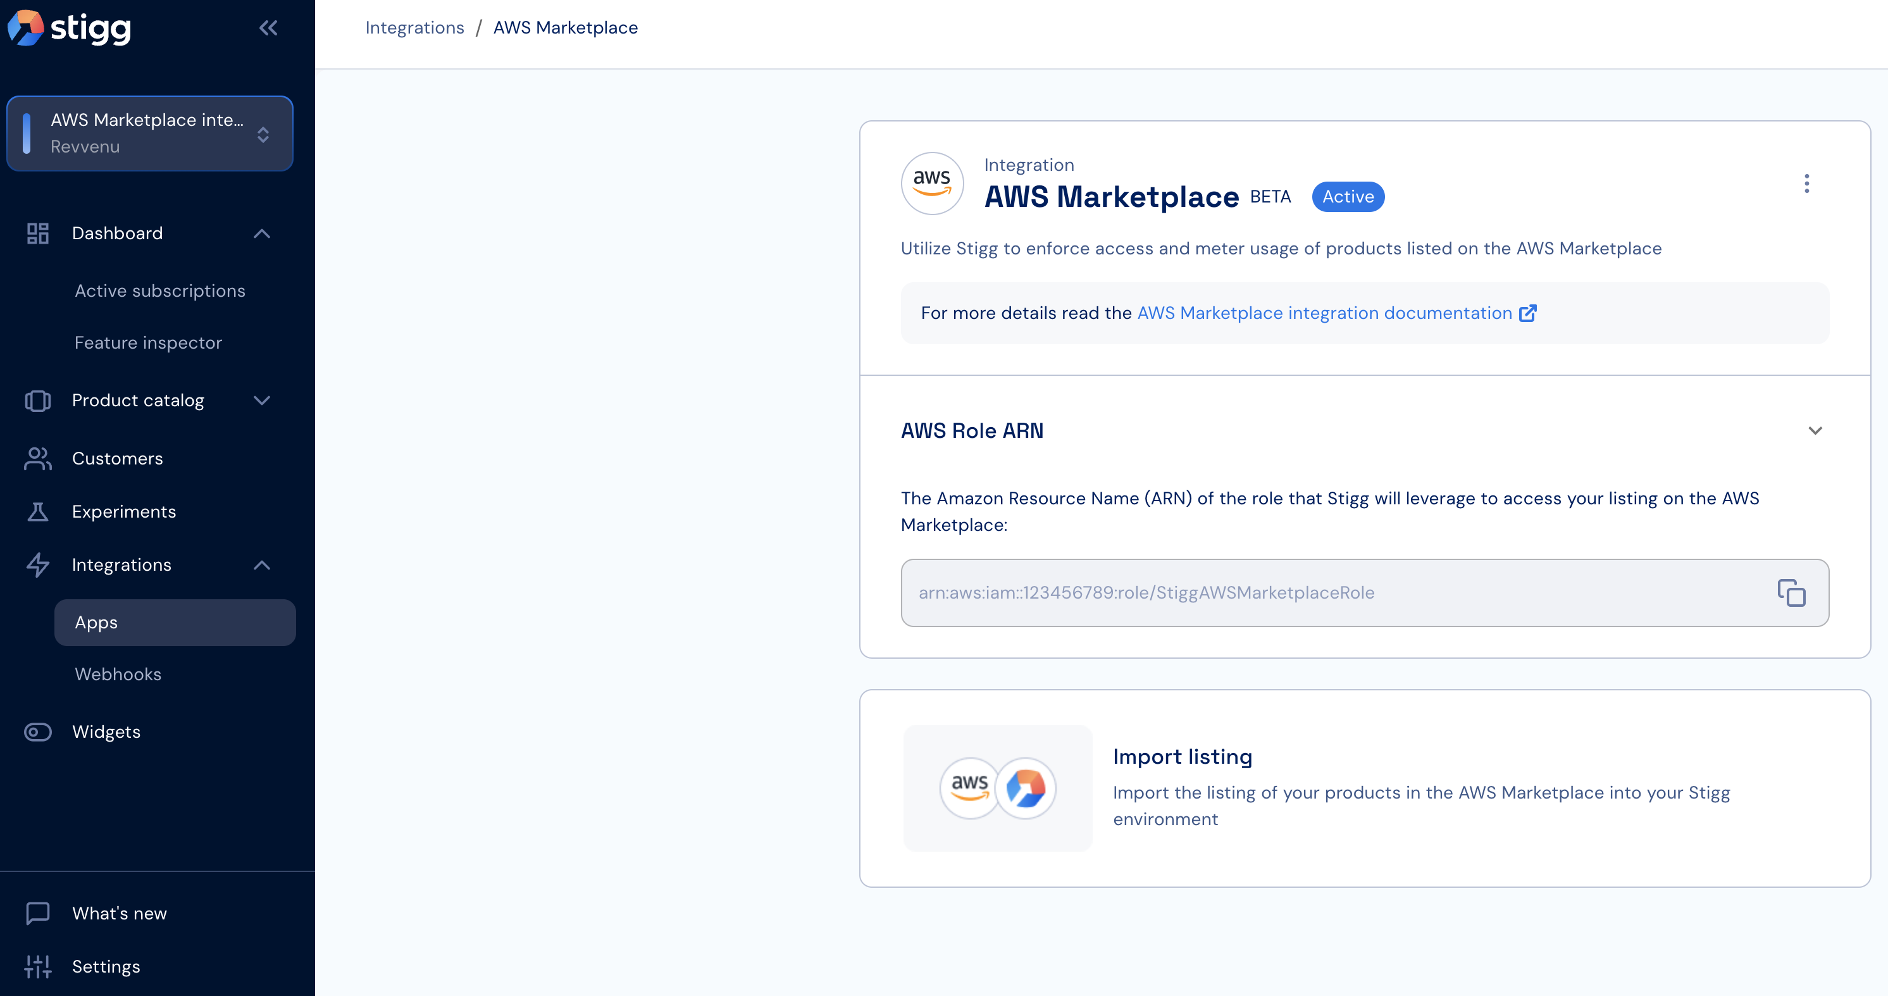
Task: Open the environment switcher dropdown
Action: tap(149, 134)
